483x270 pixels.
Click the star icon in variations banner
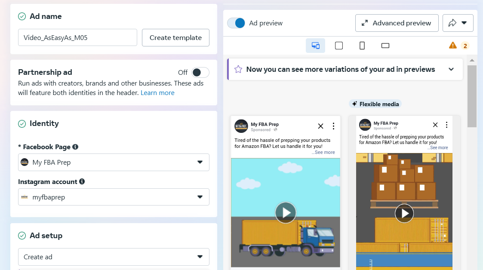pyautogui.click(x=238, y=69)
